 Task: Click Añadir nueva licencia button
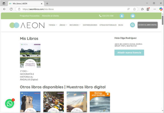coord(129,53)
